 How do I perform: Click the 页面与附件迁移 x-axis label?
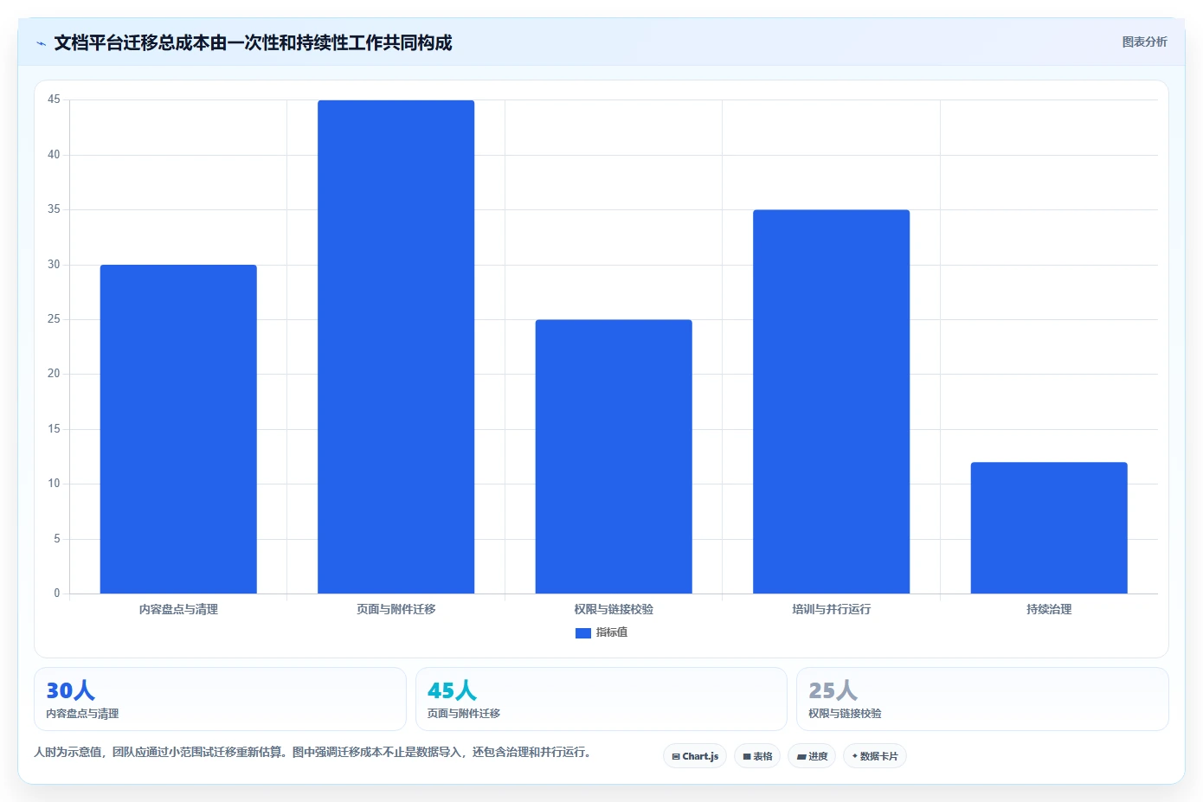[x=396, y=609]
